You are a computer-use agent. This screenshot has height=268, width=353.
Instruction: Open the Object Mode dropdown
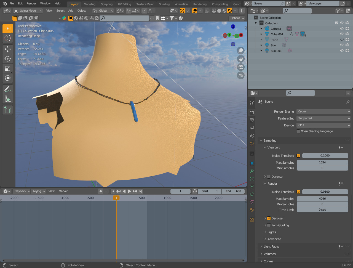[x=28, y=11]
